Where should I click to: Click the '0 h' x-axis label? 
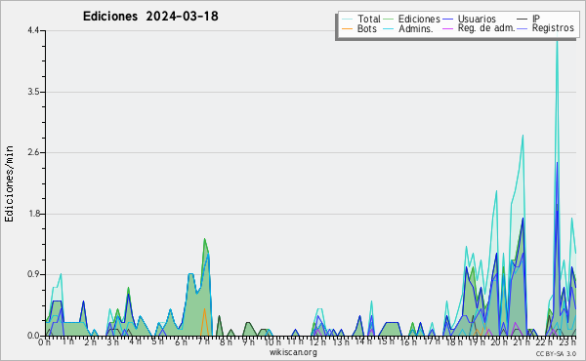(44, 342)
